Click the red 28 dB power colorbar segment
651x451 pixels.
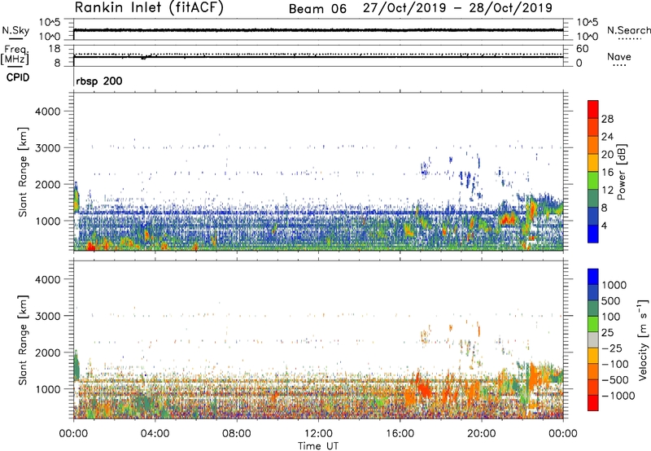click(593, 109)
